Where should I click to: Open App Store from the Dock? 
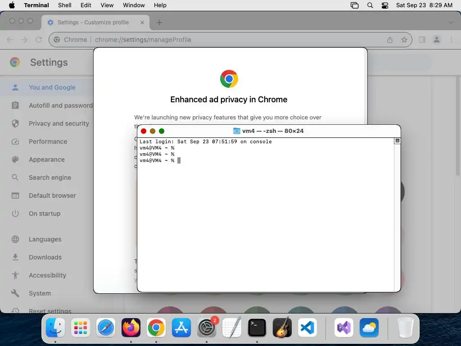[181, 328]
